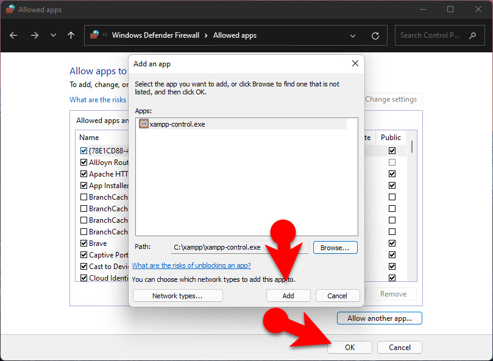Open address bar history dropdown
The height and width of the screenshot is (361, 493).
(x=353, y=36)
